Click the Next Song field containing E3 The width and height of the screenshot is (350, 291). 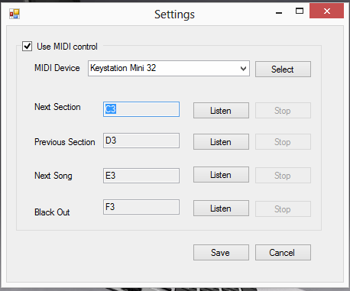[141, 176]
